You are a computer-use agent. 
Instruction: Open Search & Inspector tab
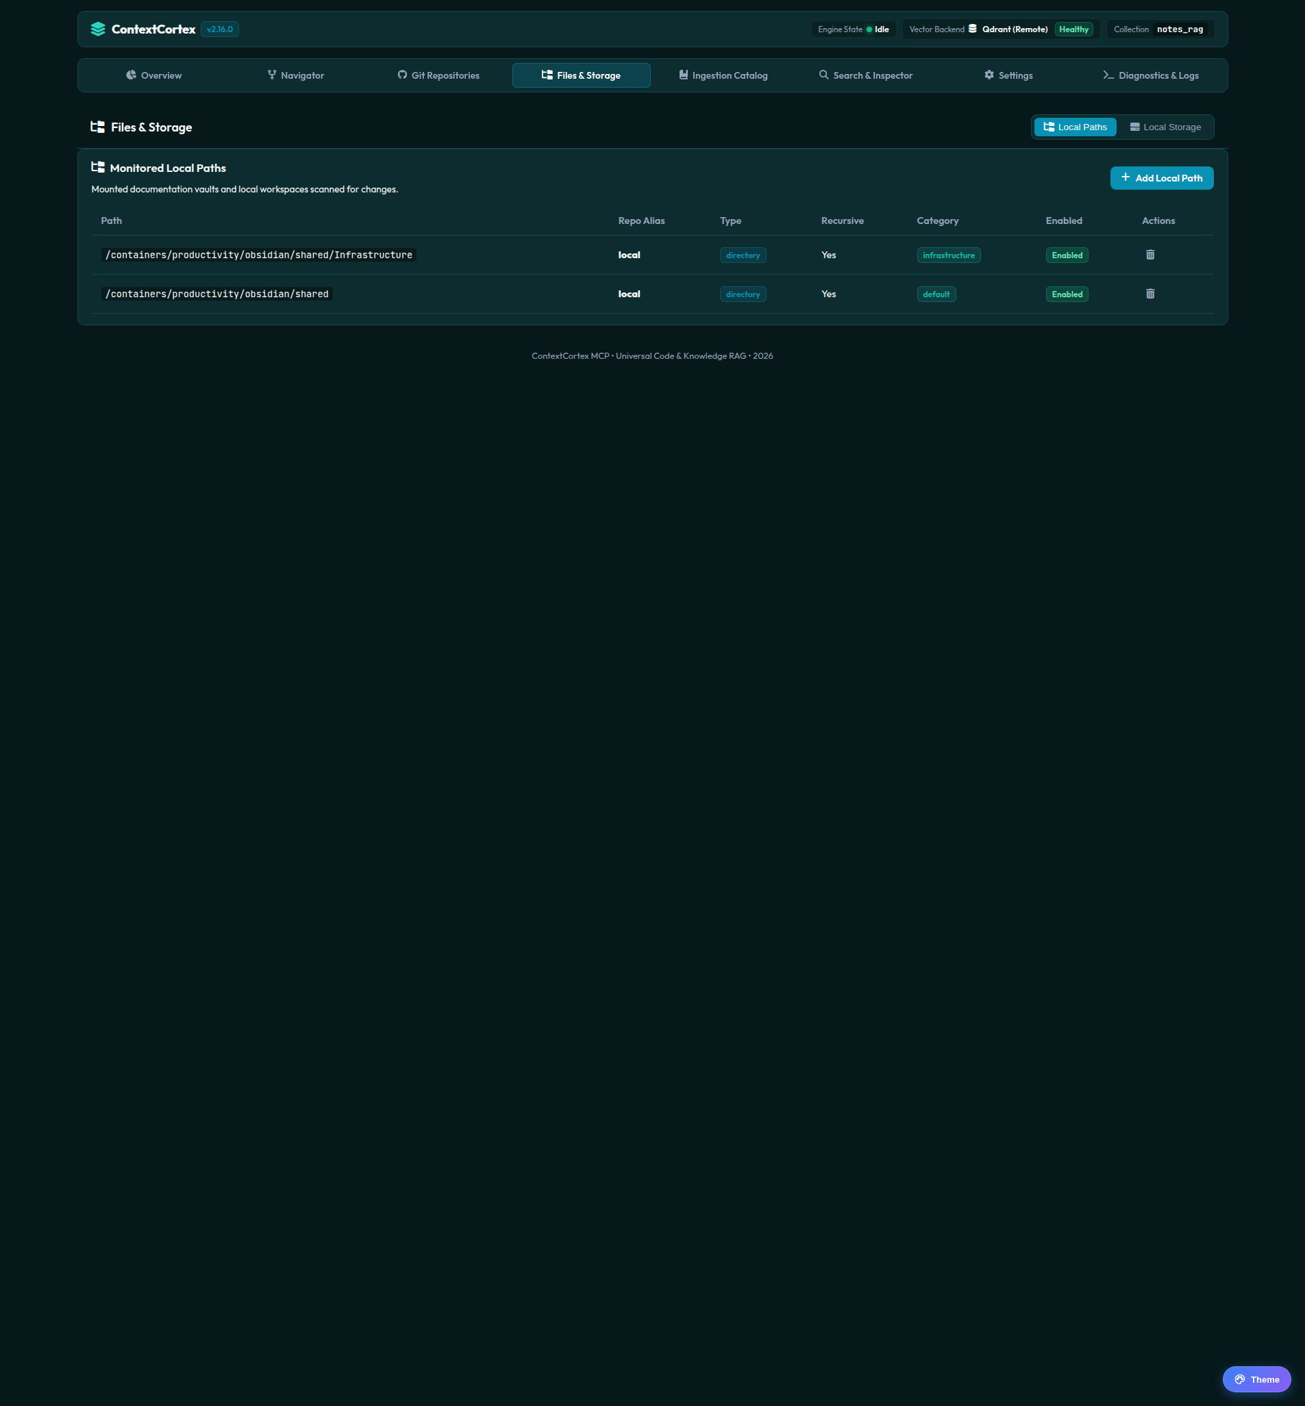[866, 75]
